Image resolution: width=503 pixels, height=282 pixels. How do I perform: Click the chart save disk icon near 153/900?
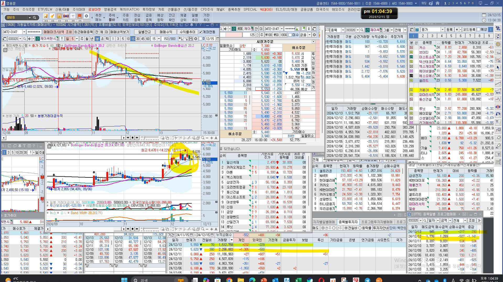point(190,39)
